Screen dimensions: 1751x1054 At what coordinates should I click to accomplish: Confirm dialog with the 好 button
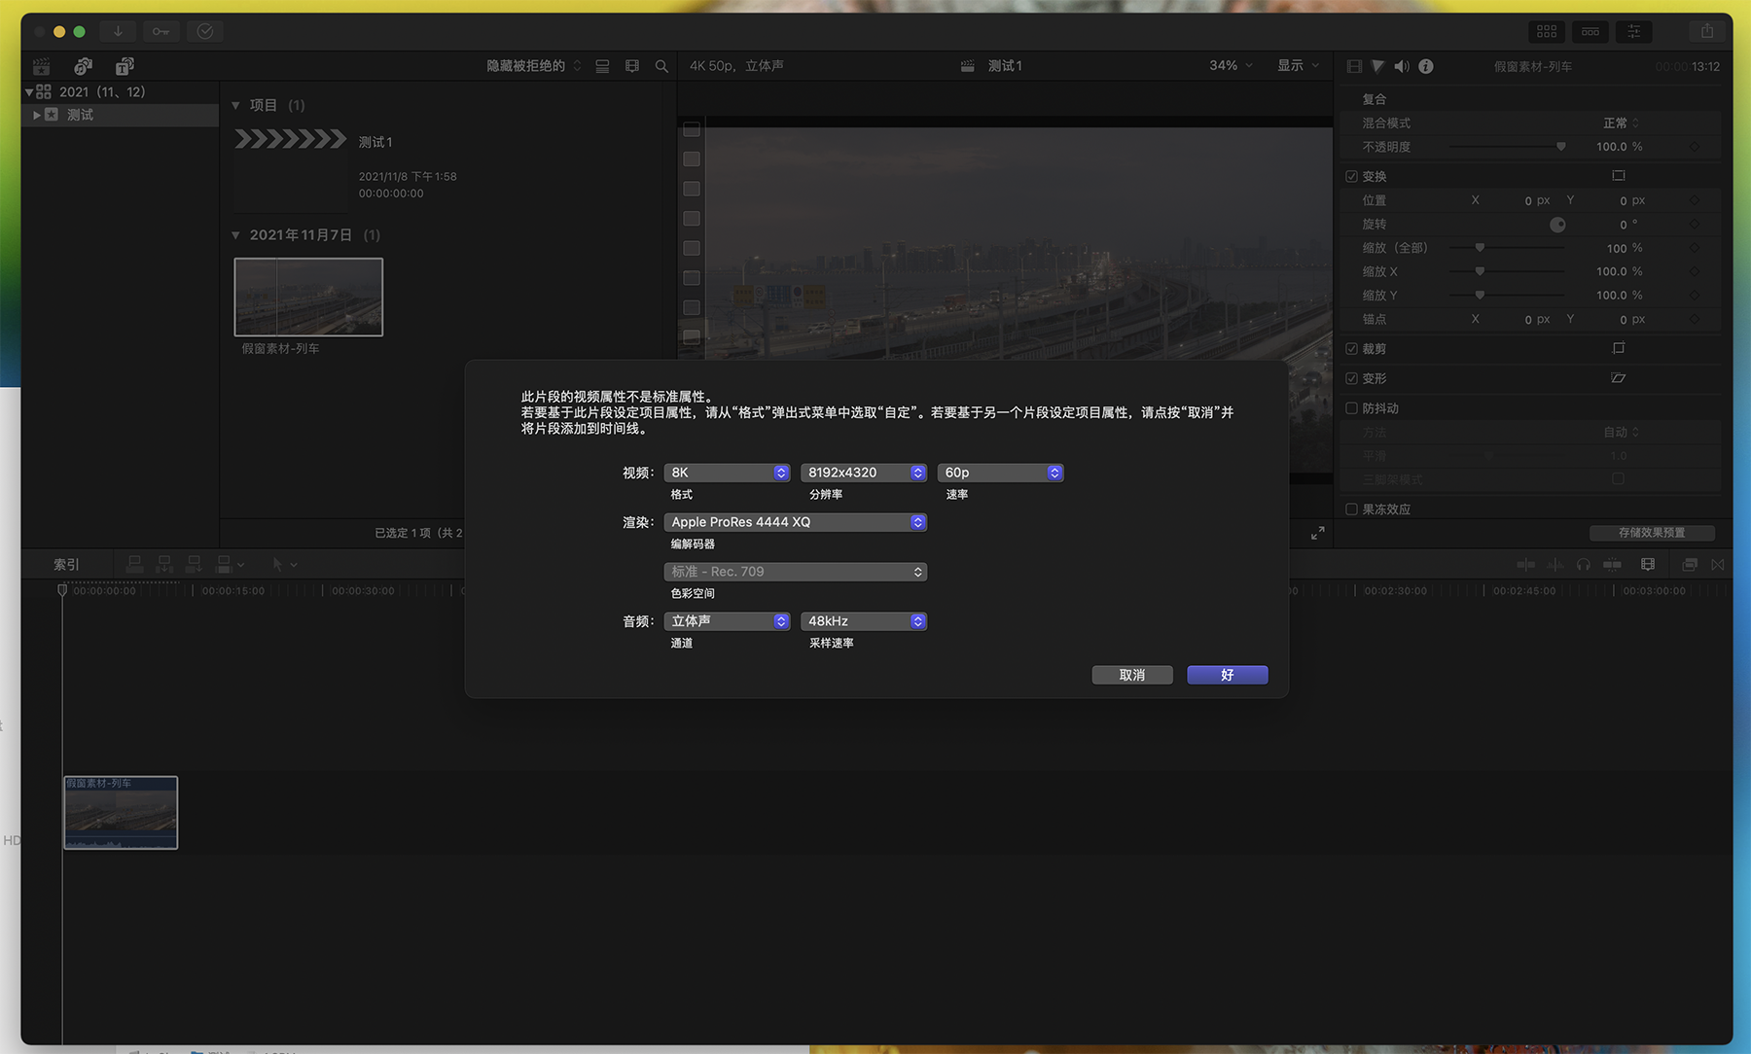point(1227,675)
